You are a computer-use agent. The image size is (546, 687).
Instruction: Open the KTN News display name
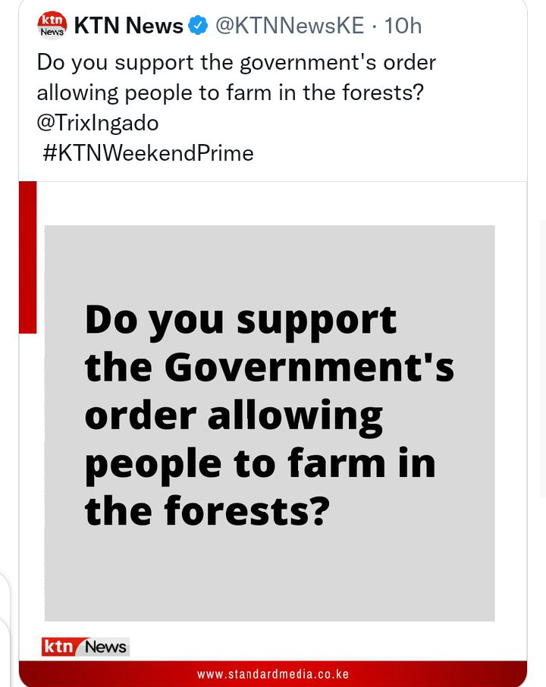[129, 26]
